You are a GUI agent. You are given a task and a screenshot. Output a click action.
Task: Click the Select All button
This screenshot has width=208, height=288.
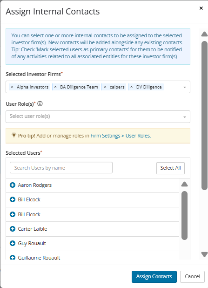tap(170, 168)
